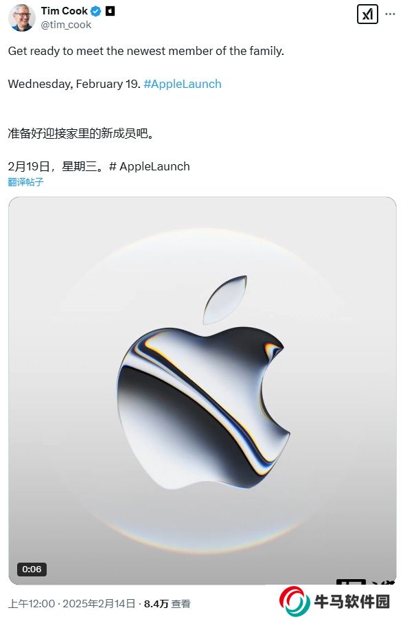Screen dimensions: 403x619
Task: Click the 牛马软件园 watermark text
Action: coord(352,602)
